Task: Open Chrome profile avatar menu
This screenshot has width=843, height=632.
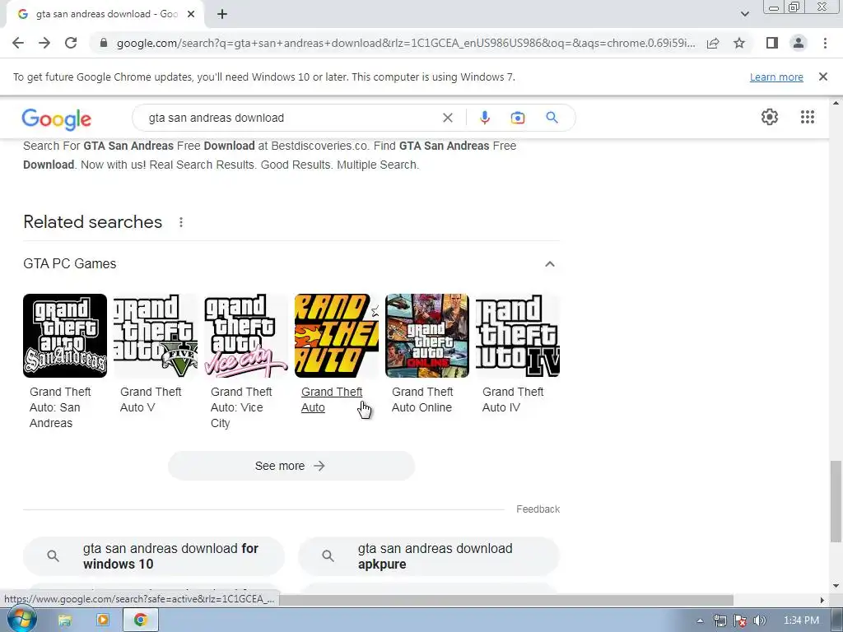Action: coord(799,43)
